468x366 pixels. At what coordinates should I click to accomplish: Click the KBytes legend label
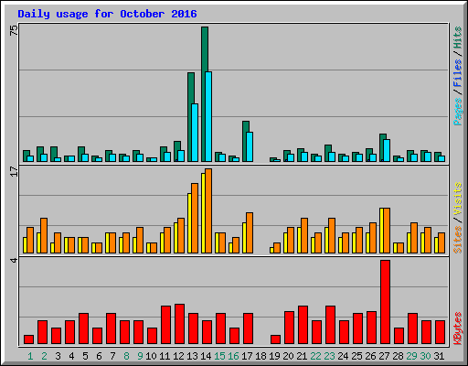click(458, 328)
